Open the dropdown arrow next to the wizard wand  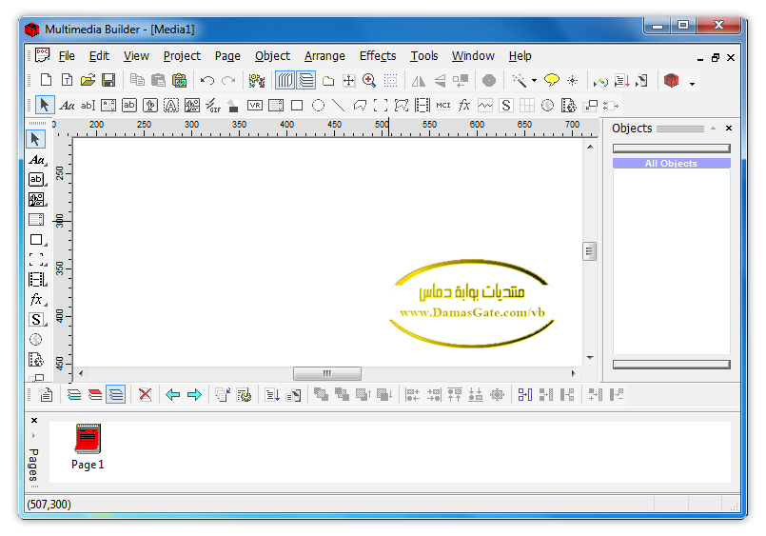[534, 81]
